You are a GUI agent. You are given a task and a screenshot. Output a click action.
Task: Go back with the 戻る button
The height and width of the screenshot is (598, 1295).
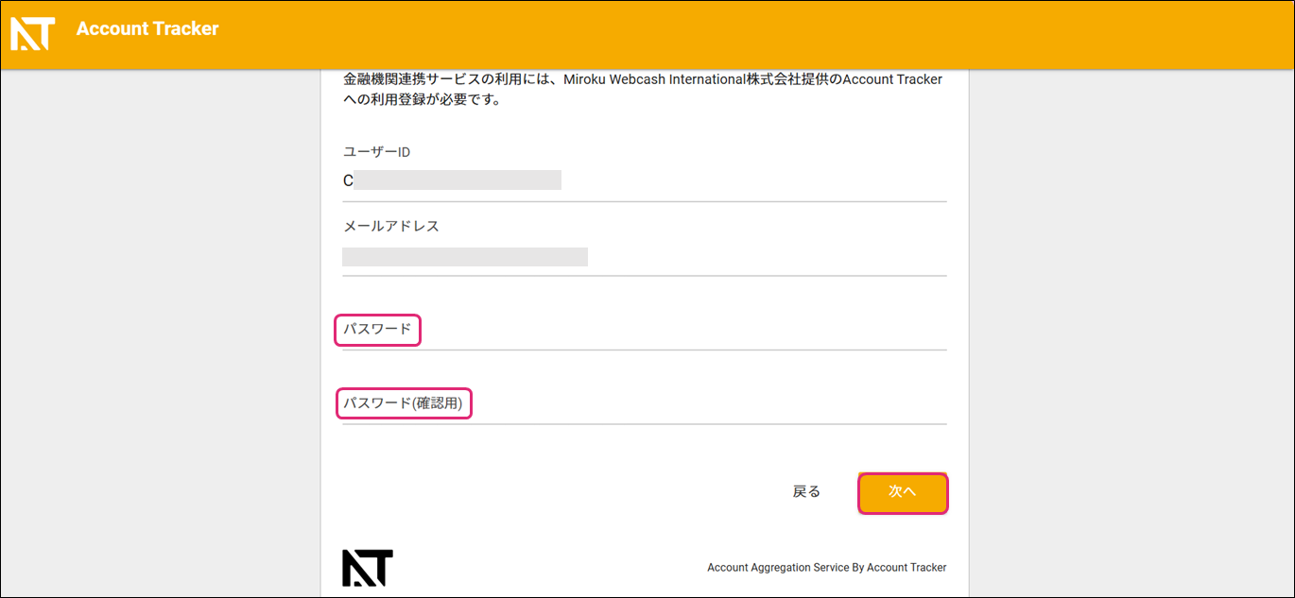(x=806, y=491)
